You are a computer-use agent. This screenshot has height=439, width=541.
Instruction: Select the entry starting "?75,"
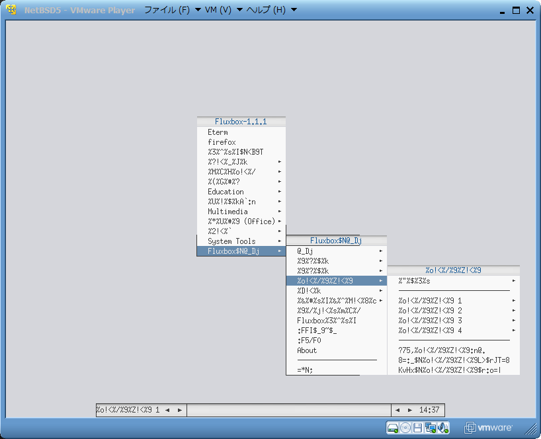(454, 350)
